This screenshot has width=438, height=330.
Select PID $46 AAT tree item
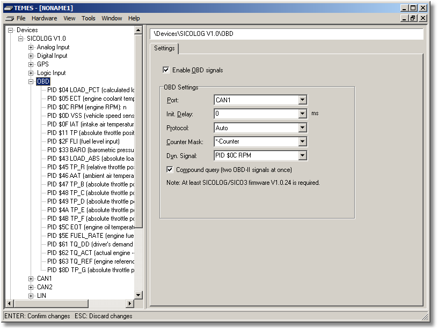click(91, 176)
